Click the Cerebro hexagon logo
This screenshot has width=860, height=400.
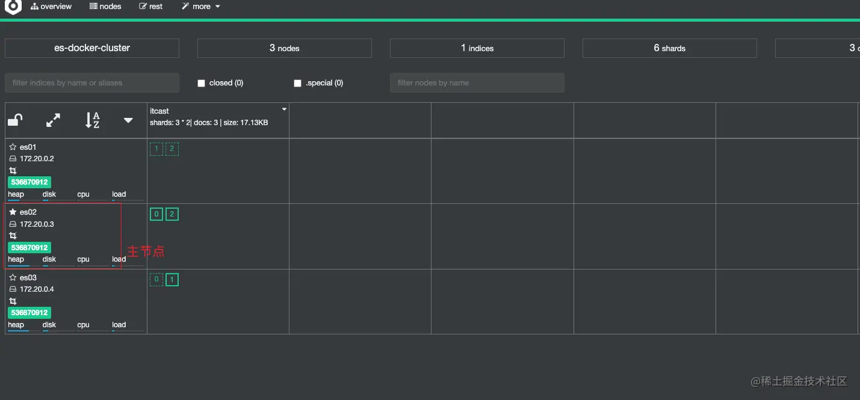(x=13, y=7)
